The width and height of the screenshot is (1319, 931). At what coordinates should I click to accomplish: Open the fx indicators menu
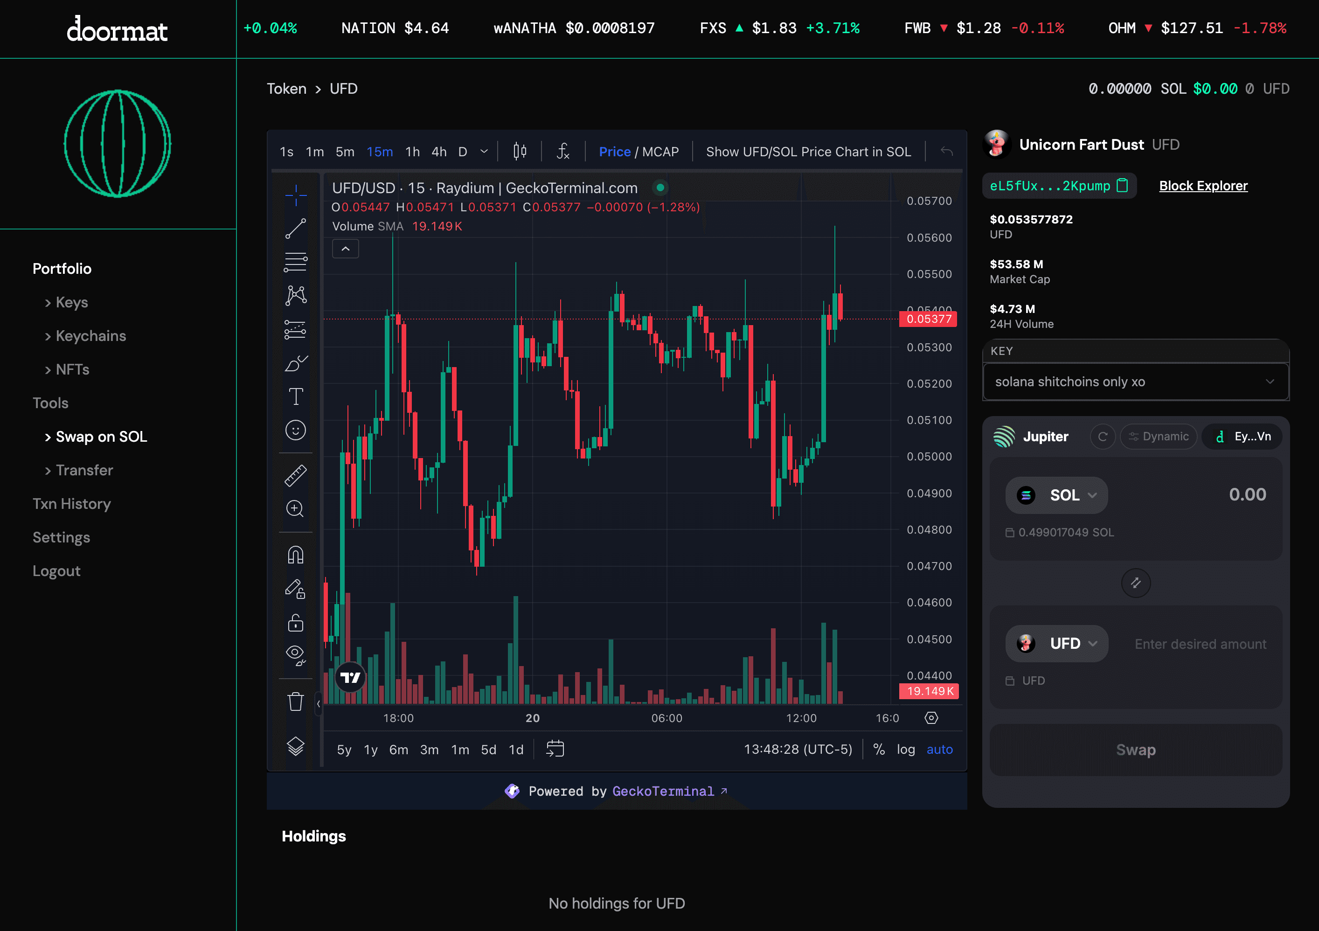[563, 152]
